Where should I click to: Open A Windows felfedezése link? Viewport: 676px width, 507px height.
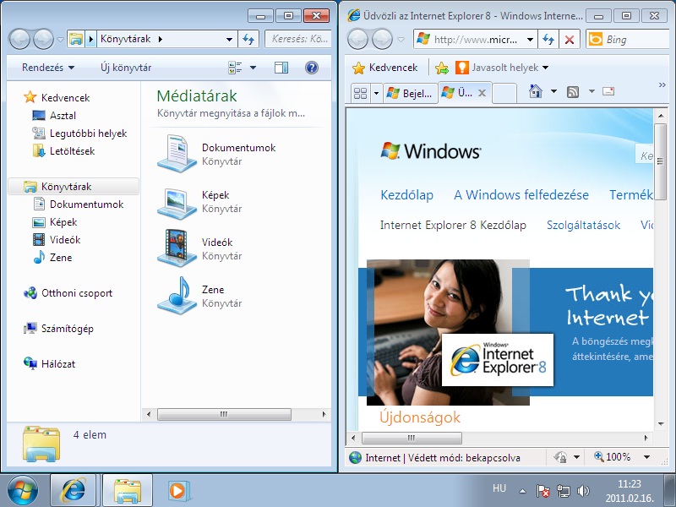coord(521,195)
